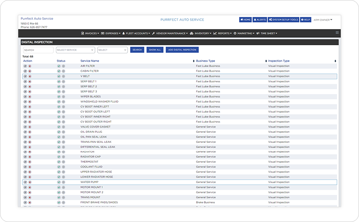Edit the WATER PUMP row
Viewport: 359px width, 222px height.
[25, 182]
